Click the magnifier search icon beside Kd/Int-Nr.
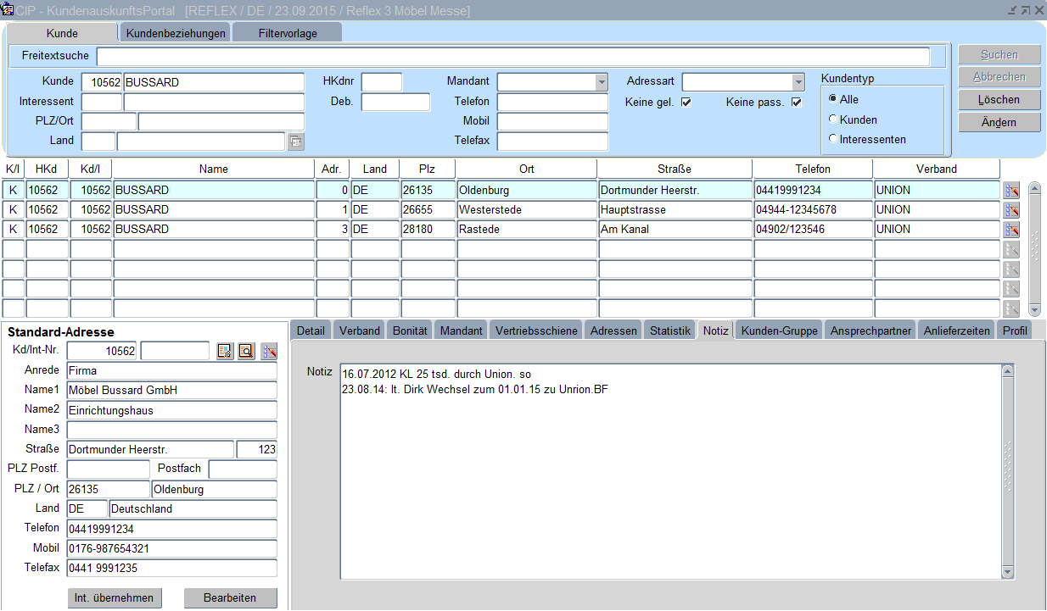 click(x=246, y=351)
